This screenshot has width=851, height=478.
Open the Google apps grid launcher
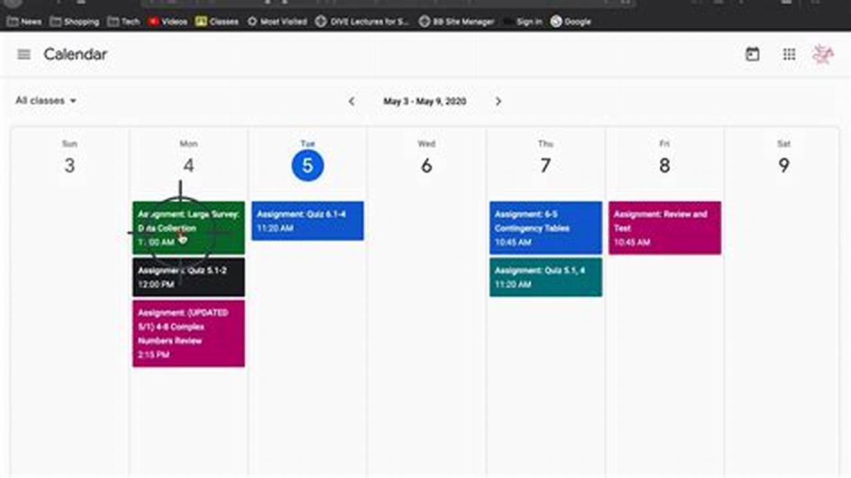[789, 54]
